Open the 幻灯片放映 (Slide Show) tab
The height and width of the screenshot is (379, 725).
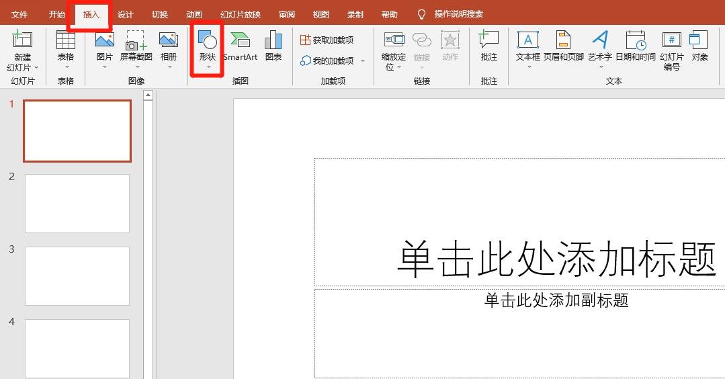point(241,14)
